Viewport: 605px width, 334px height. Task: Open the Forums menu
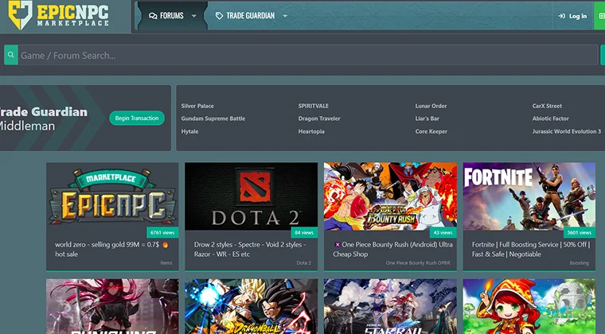coord(172,16)
